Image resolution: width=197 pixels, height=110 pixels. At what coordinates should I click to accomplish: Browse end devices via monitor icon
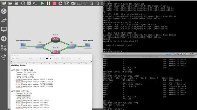(4, 29)
